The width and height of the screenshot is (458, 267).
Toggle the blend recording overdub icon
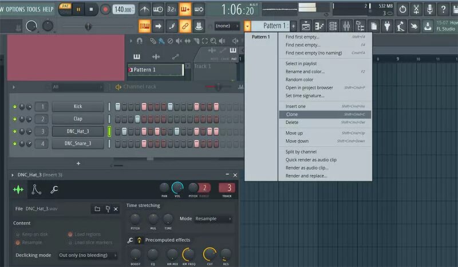click(x=185, y=9)
